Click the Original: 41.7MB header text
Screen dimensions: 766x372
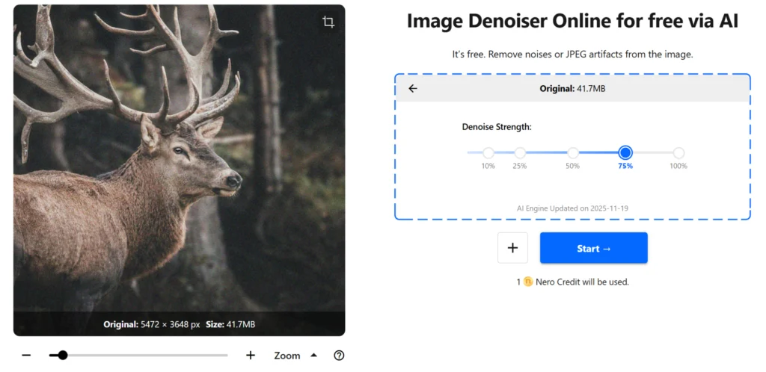(572, 89)
